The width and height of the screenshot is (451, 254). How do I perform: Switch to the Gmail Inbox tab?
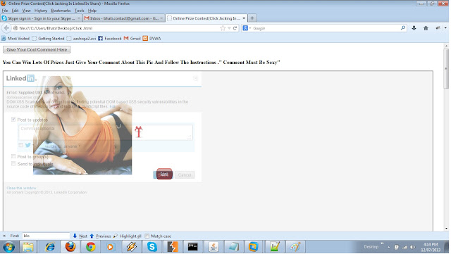tap(124, 18)
